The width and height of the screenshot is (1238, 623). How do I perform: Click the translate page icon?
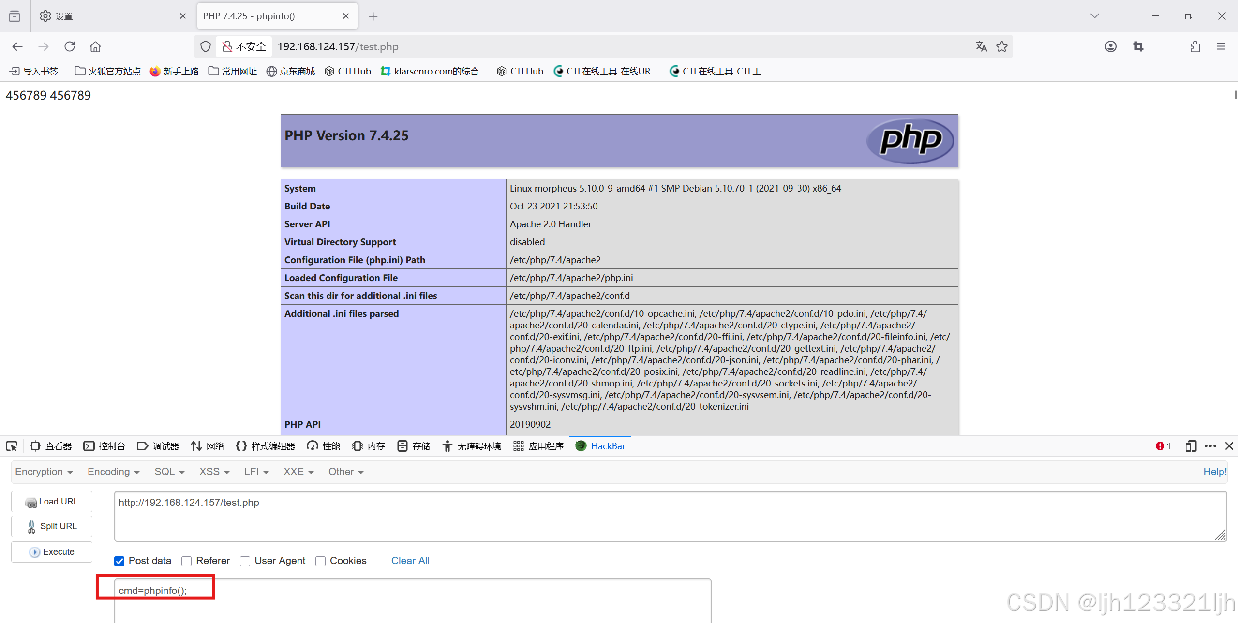click(x=981, y=46)
